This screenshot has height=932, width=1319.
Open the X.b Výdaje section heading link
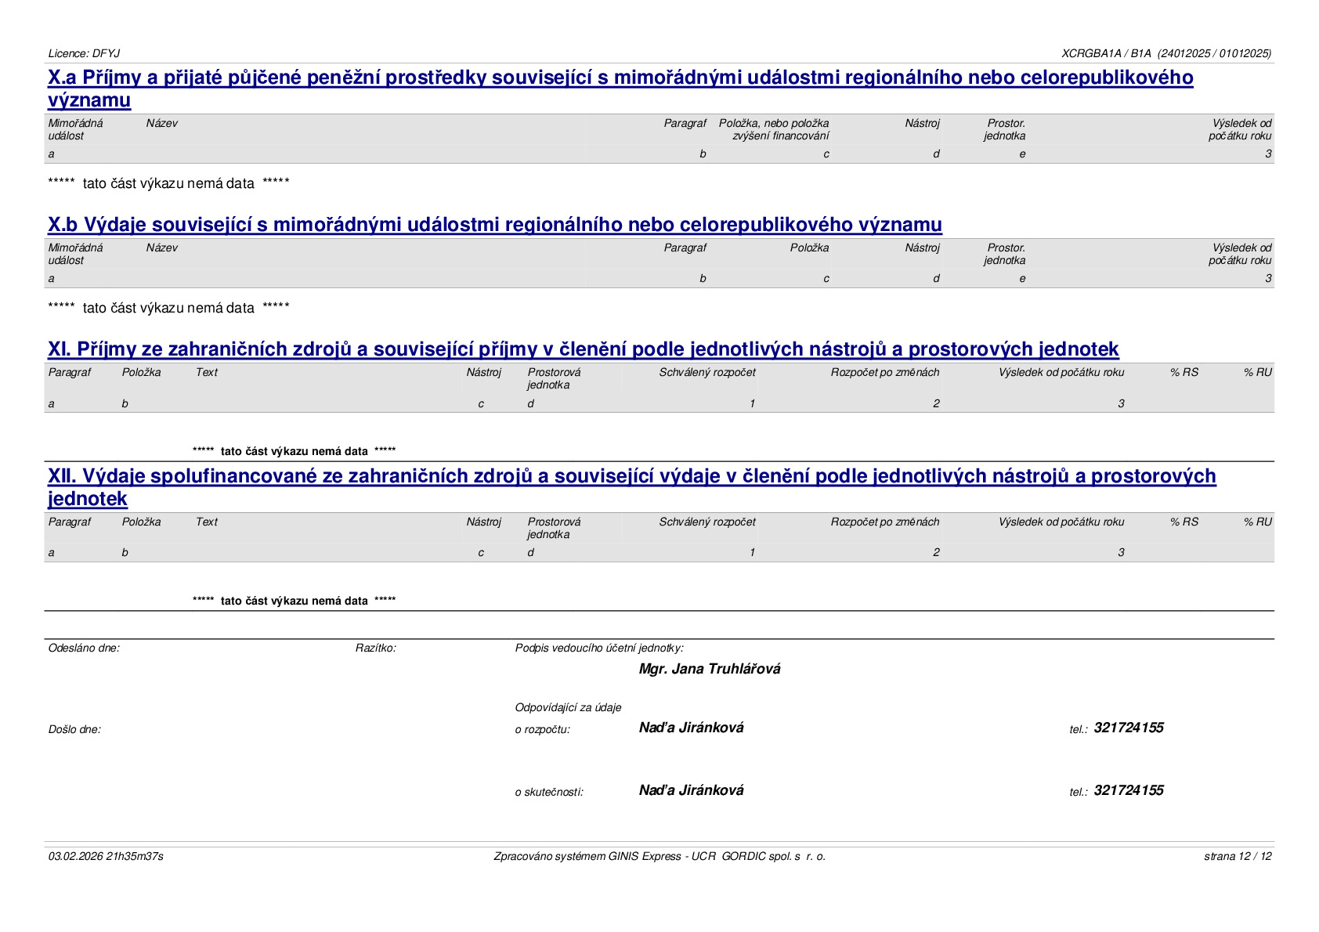(495, 225)
